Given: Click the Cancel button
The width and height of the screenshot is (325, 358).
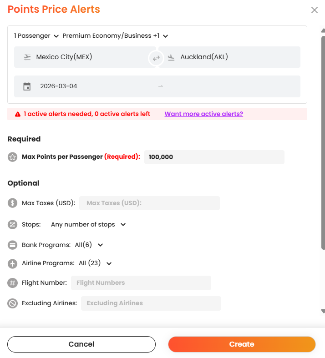Looking at the screenshot, I should pos(81,344).
